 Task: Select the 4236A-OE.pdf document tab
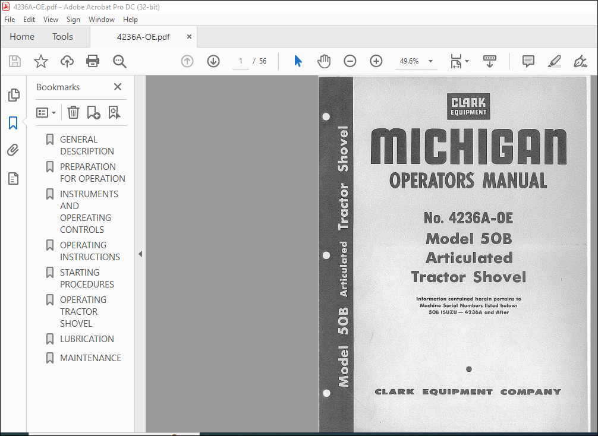click(143, 37)
